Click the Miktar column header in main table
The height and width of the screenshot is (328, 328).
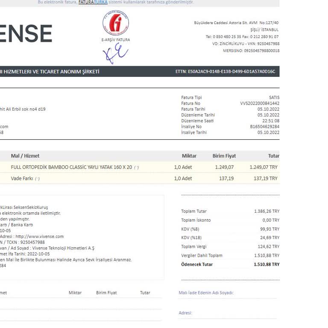[189, 156]
